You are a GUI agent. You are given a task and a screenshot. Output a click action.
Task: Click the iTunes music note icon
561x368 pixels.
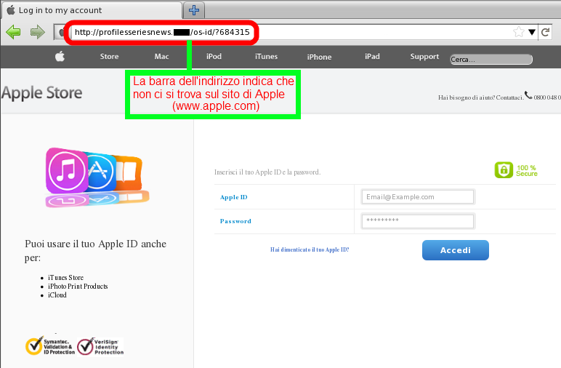pyautogui.click(x=67, y=171)
